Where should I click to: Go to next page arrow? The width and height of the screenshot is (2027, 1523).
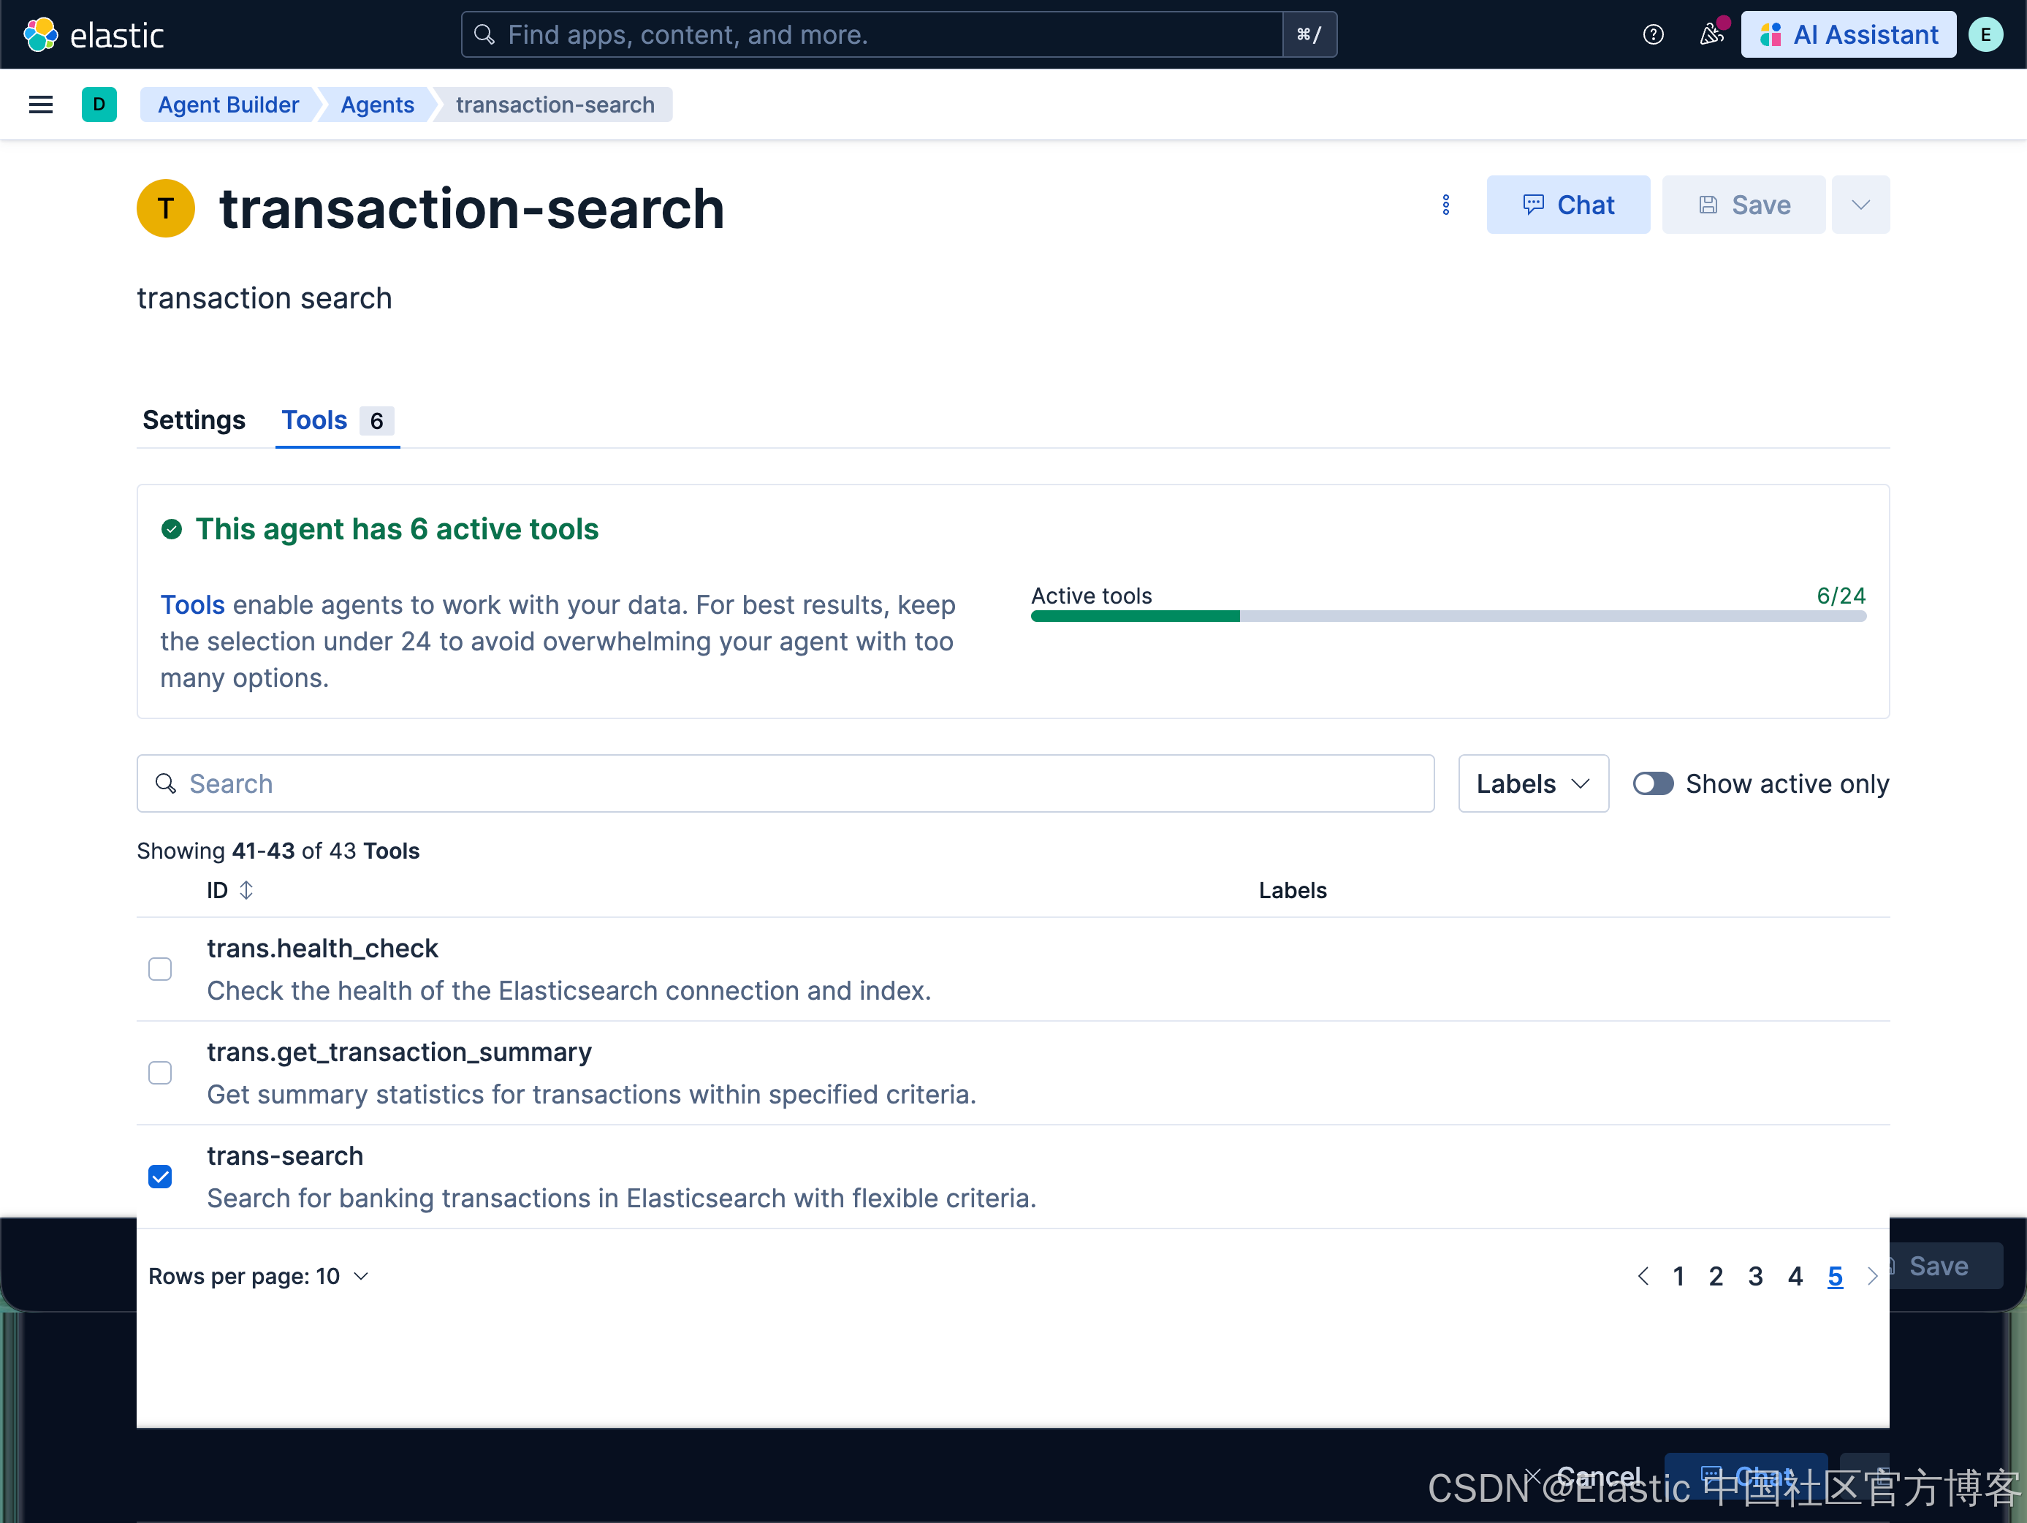click(1871, 1275)
